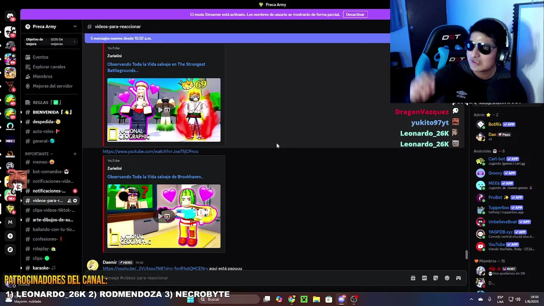Deactivate Streamer mode with Desactivar button
The height and width of the screenshot is (306, 544).
tap(355, 14)
